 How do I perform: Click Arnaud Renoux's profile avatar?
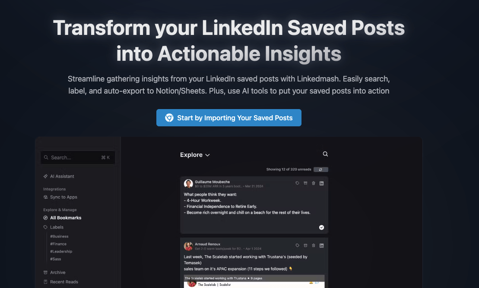point(188,246)
